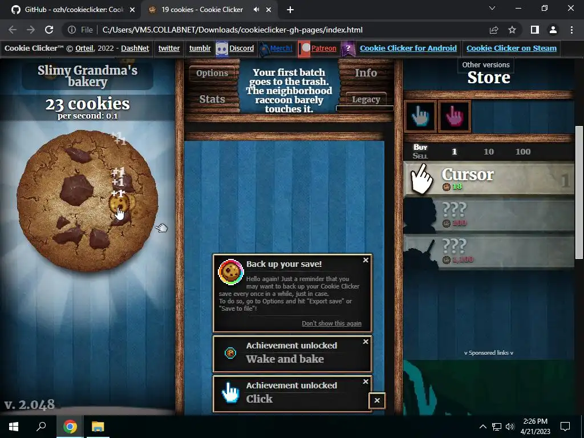Screen dimensions: 584x438
Task: Click the Other versions label
Action: (x=486, y=65)
